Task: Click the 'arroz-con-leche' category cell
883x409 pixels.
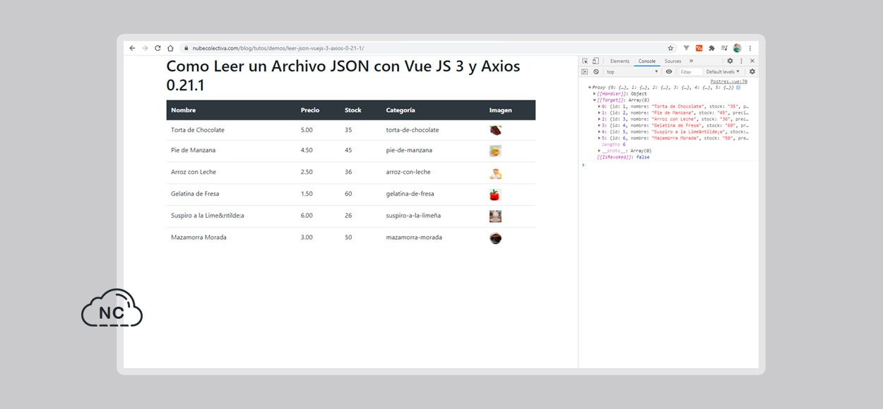Action: pyautogui.click(x=408, y=172)
